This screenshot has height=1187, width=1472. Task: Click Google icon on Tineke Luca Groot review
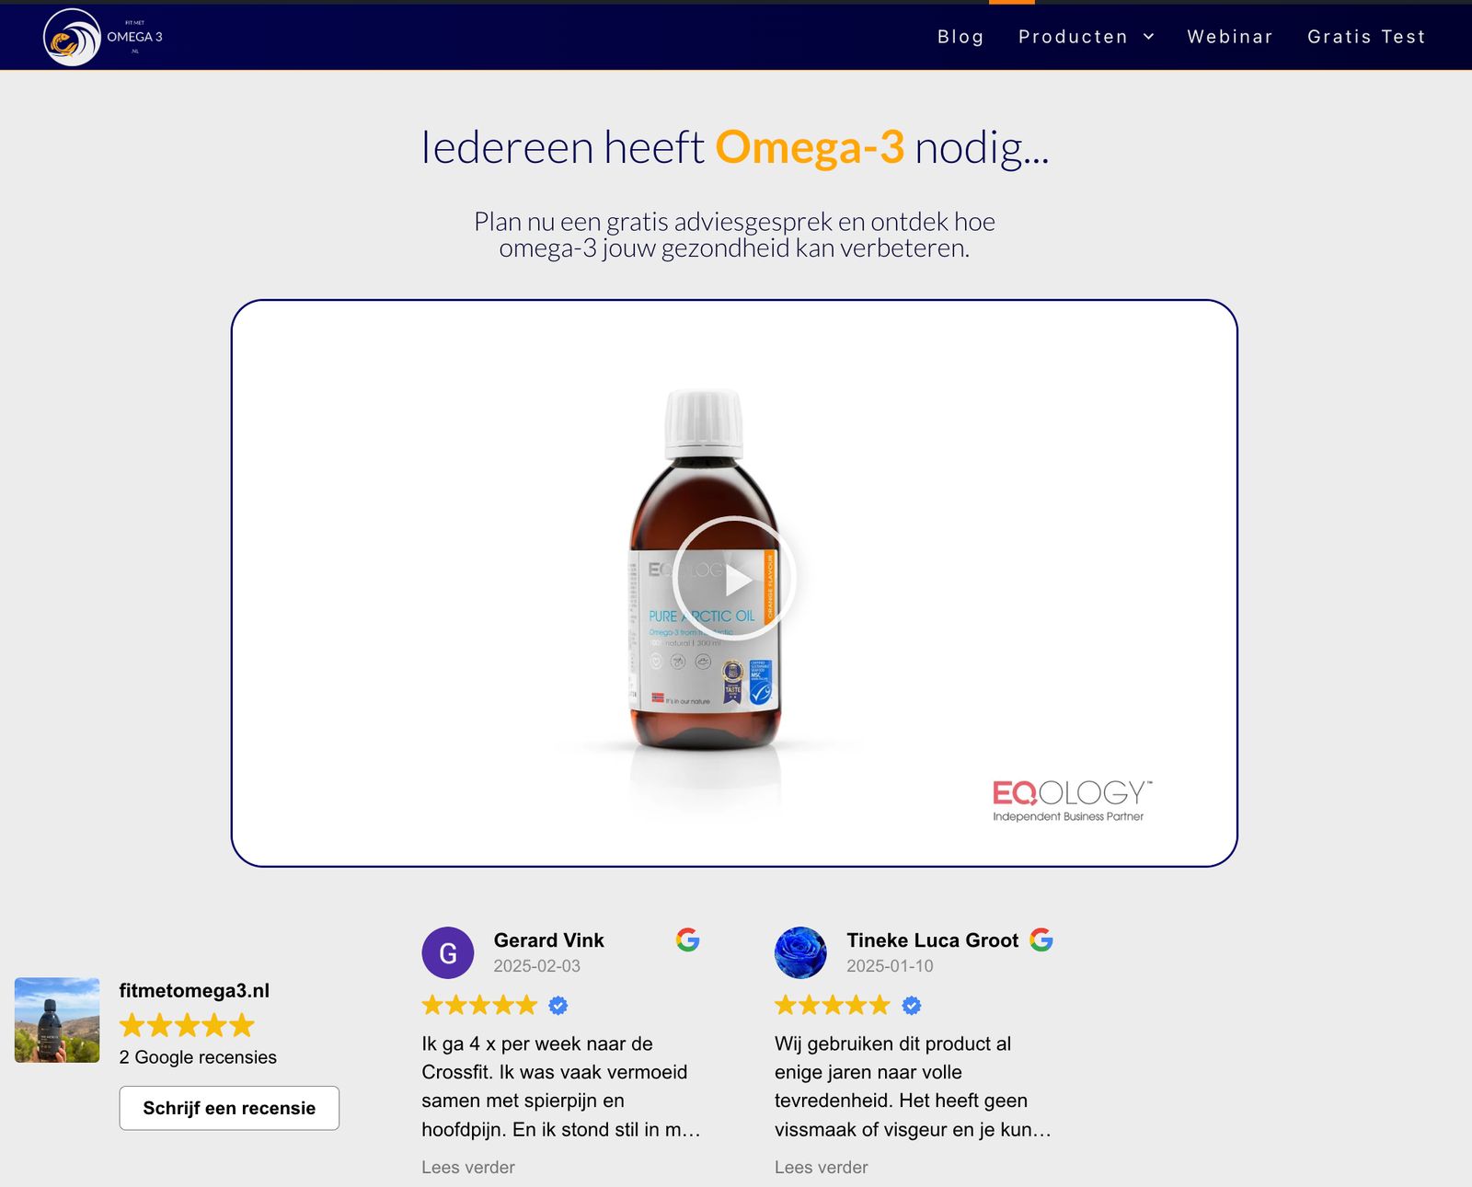pos(1041,939)
